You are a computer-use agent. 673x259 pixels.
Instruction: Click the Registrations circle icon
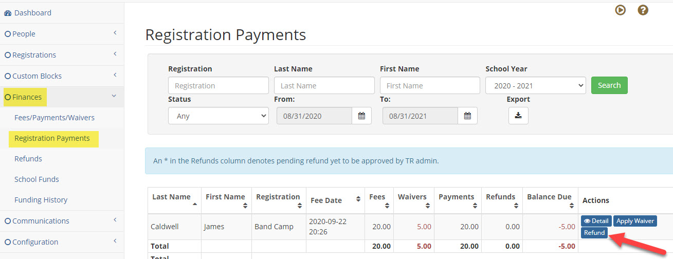(x=8, y=55)
